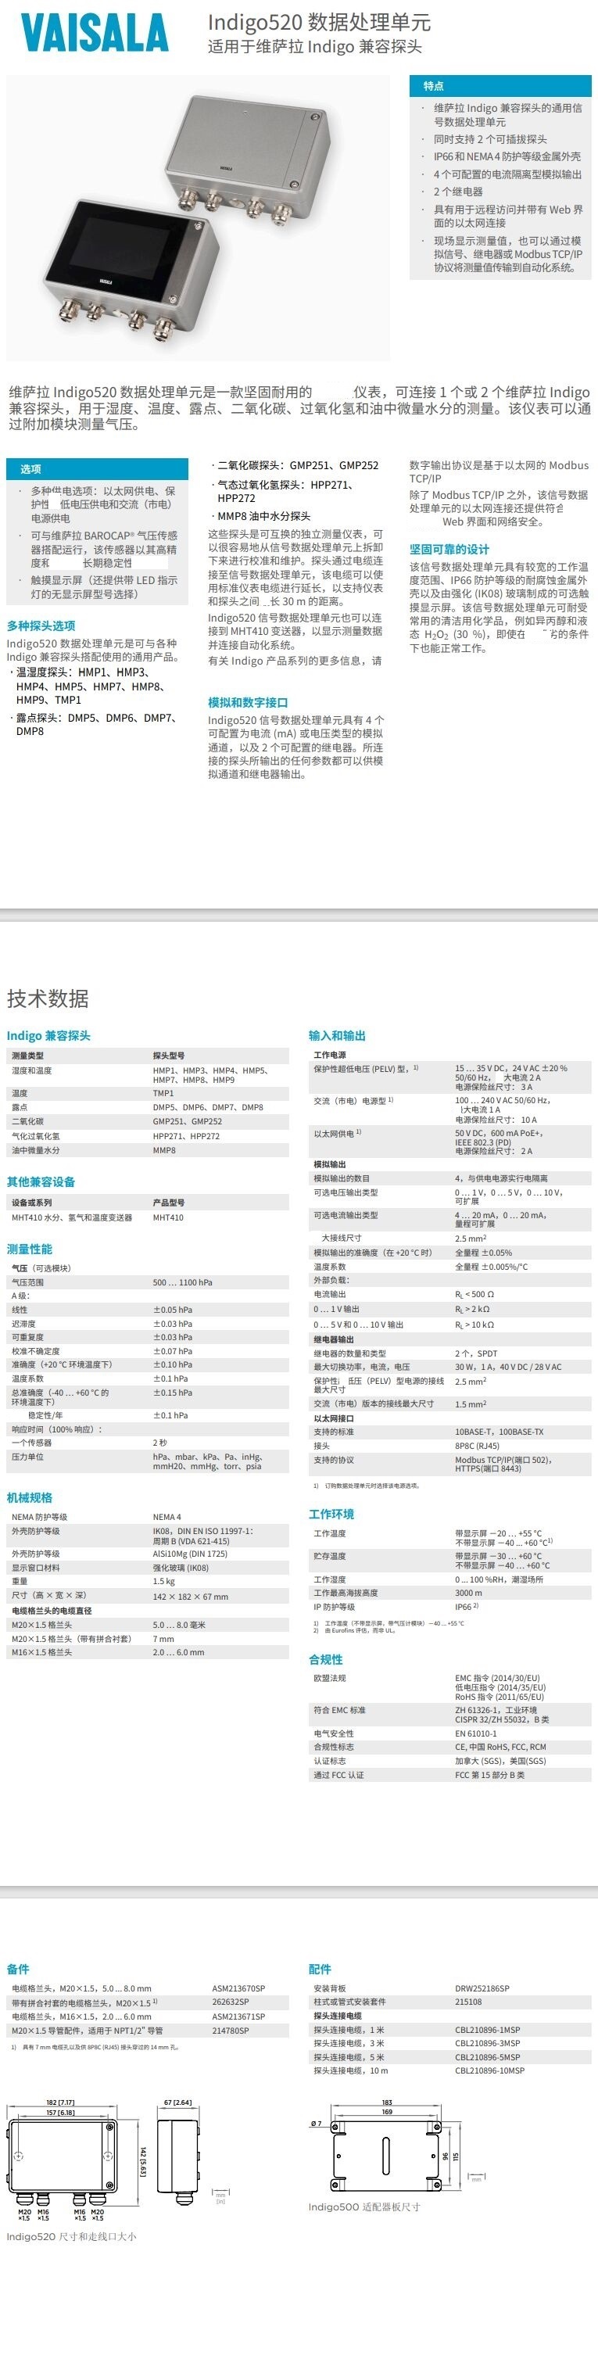Viewport: 598px width, 2366px height.
Task: Click the 技术数据 page title
Action: click(48, 998)
